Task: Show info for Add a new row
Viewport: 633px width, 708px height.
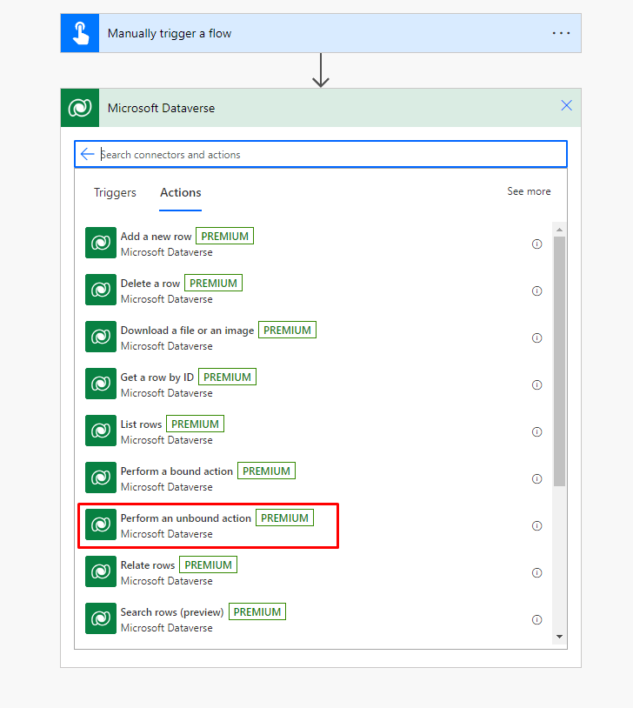Action: tap(536, 244)
